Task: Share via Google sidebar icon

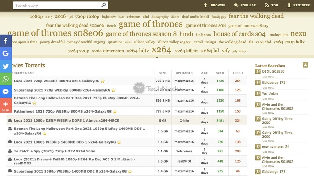Action: point(6,53)
